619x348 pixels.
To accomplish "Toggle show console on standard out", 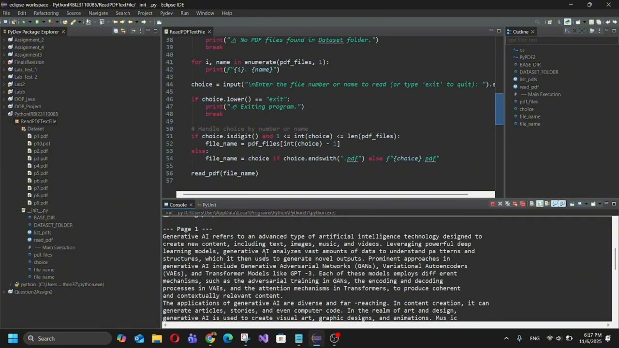I will tap(555, 204).
